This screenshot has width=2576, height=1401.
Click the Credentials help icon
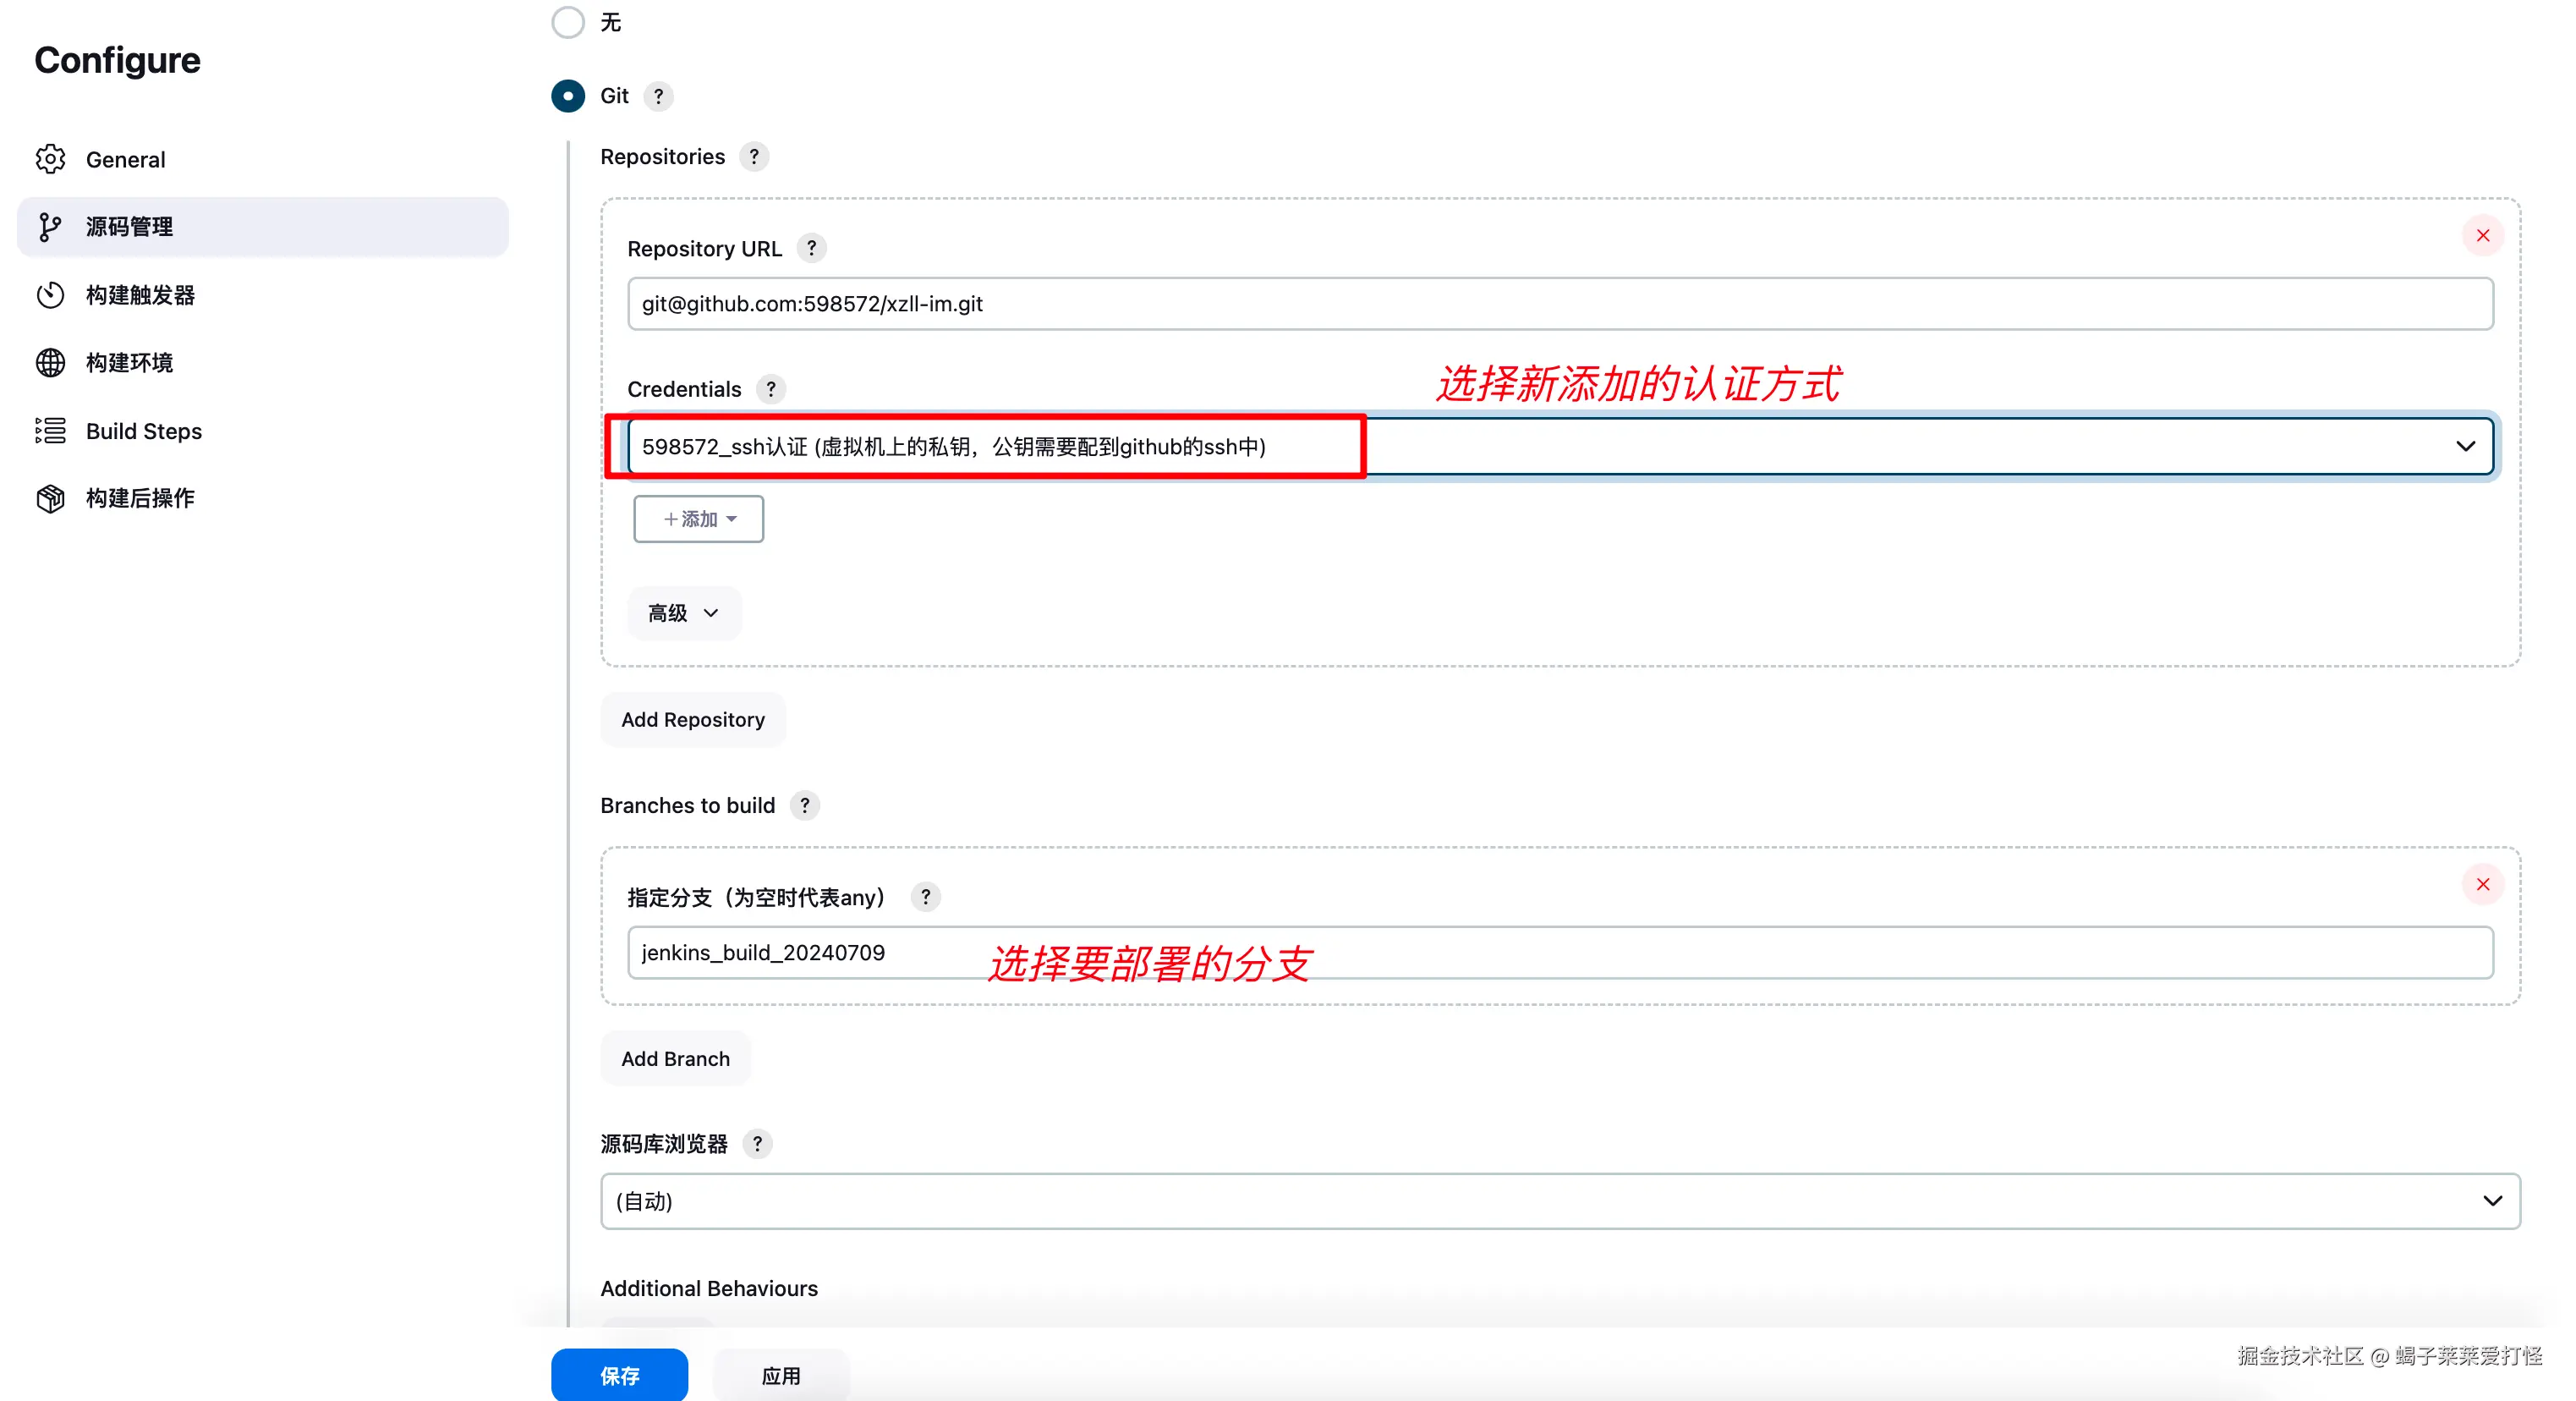770,389
